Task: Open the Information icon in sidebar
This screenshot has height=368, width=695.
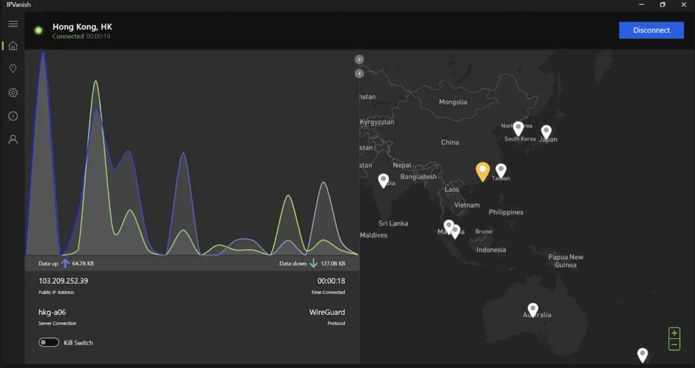Action: click(13, 116)
